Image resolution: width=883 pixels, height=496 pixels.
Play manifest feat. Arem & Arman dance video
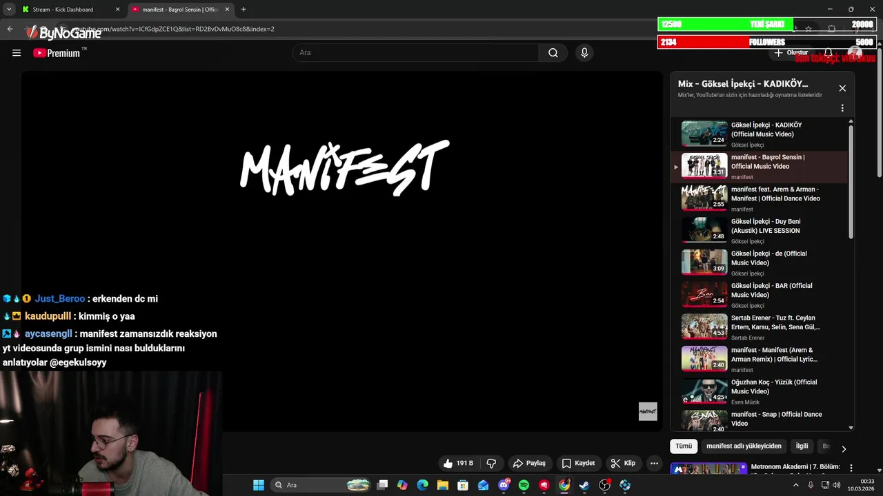point(759,198)
